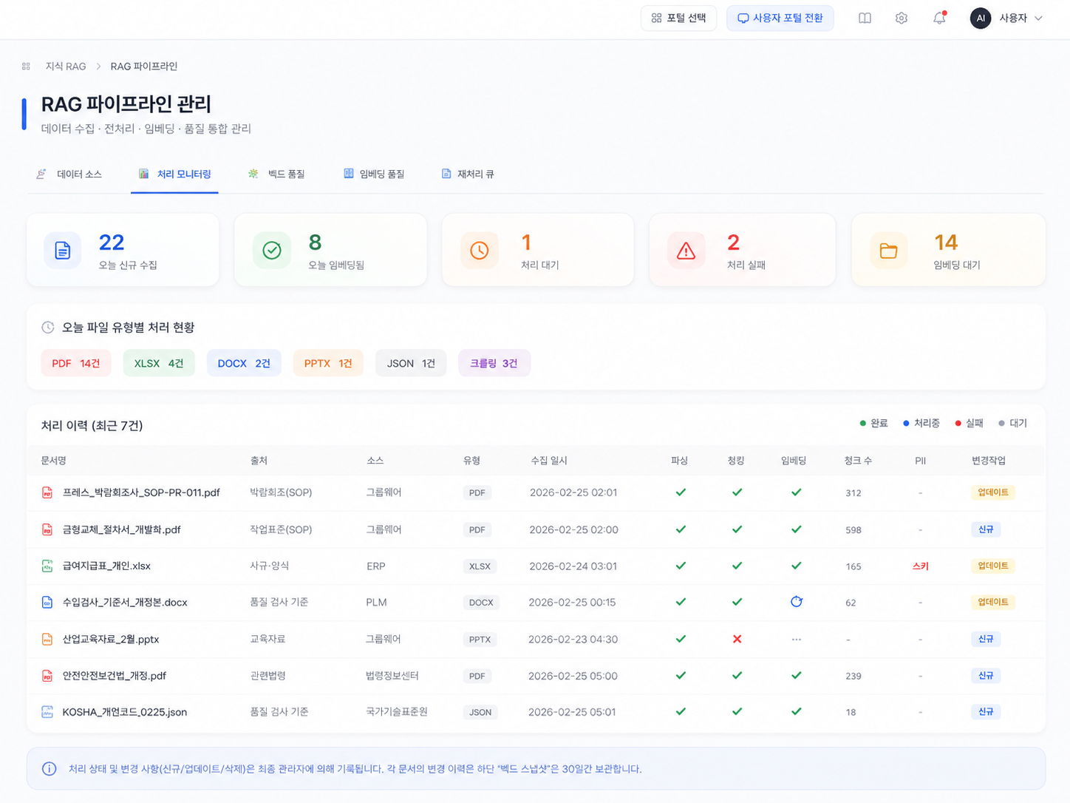Open 산업교육자료_2월.pptx document
This screenshot has width=1070, height=803.
coord(111,639)
